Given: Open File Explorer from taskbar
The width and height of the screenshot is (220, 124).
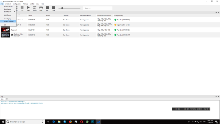Looking at the screenshot, I should (x=59, y=122).
